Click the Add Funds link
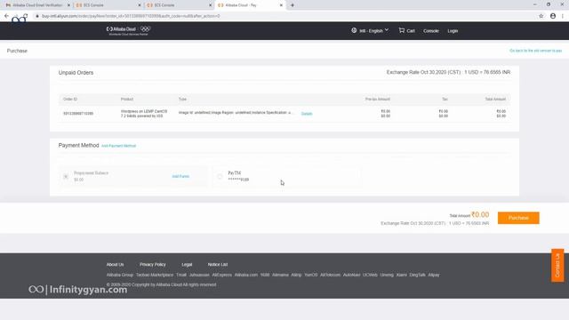Screen dimensions: 569x320 (180, 176)
